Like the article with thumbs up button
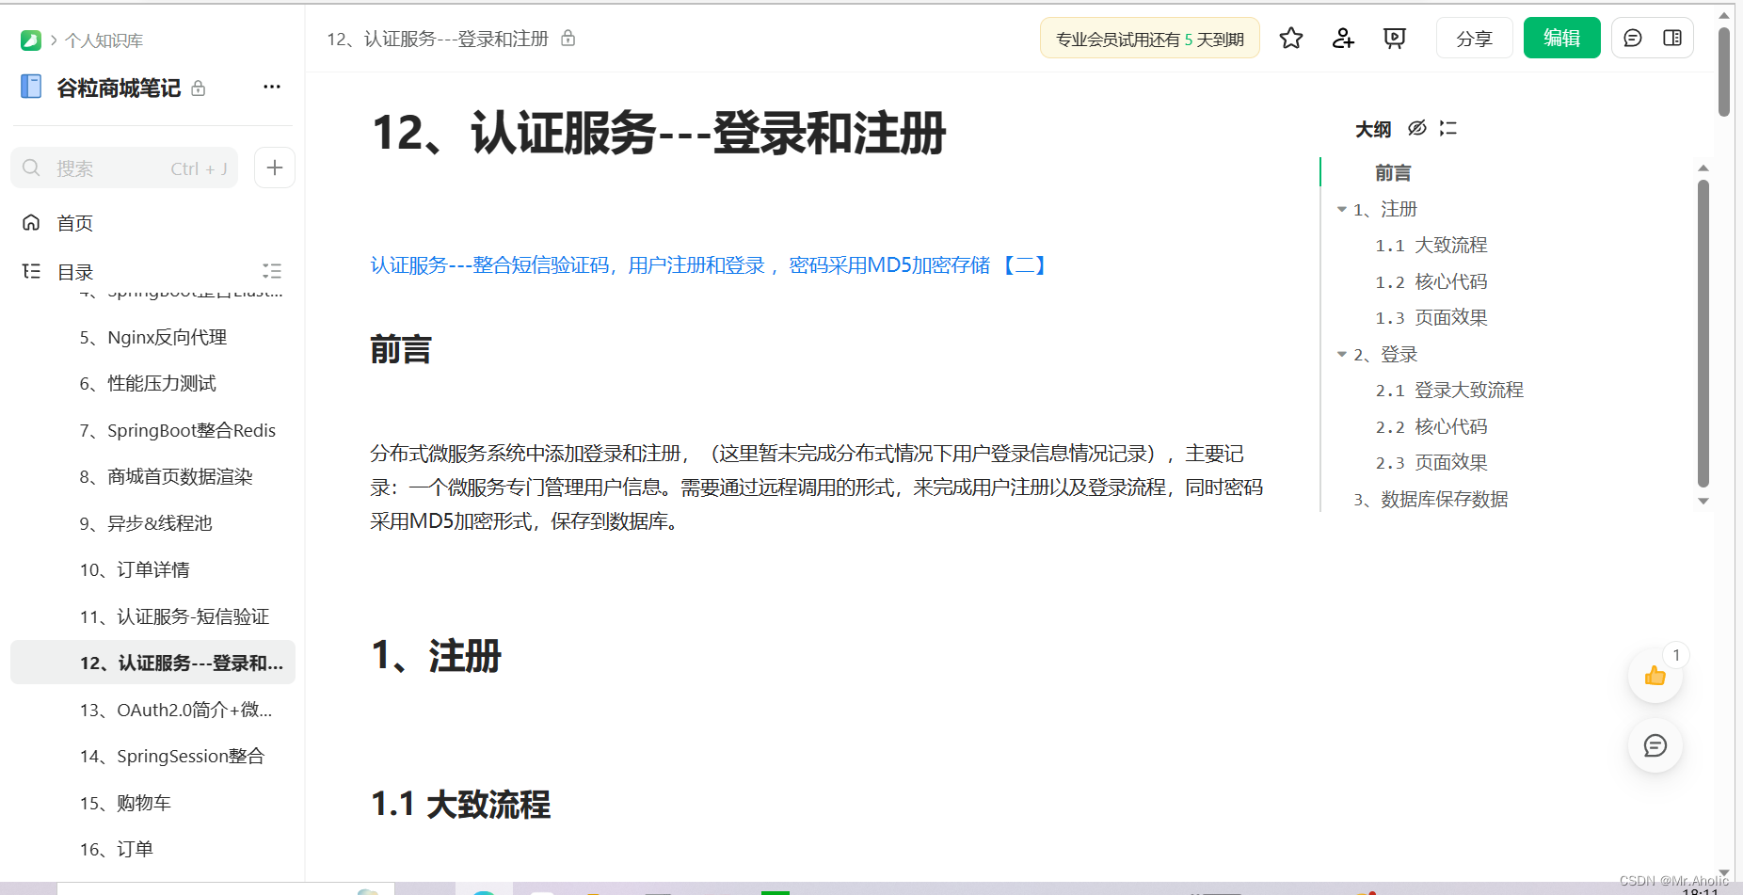Screen dimensions: 1743x895 point(1655,675)
